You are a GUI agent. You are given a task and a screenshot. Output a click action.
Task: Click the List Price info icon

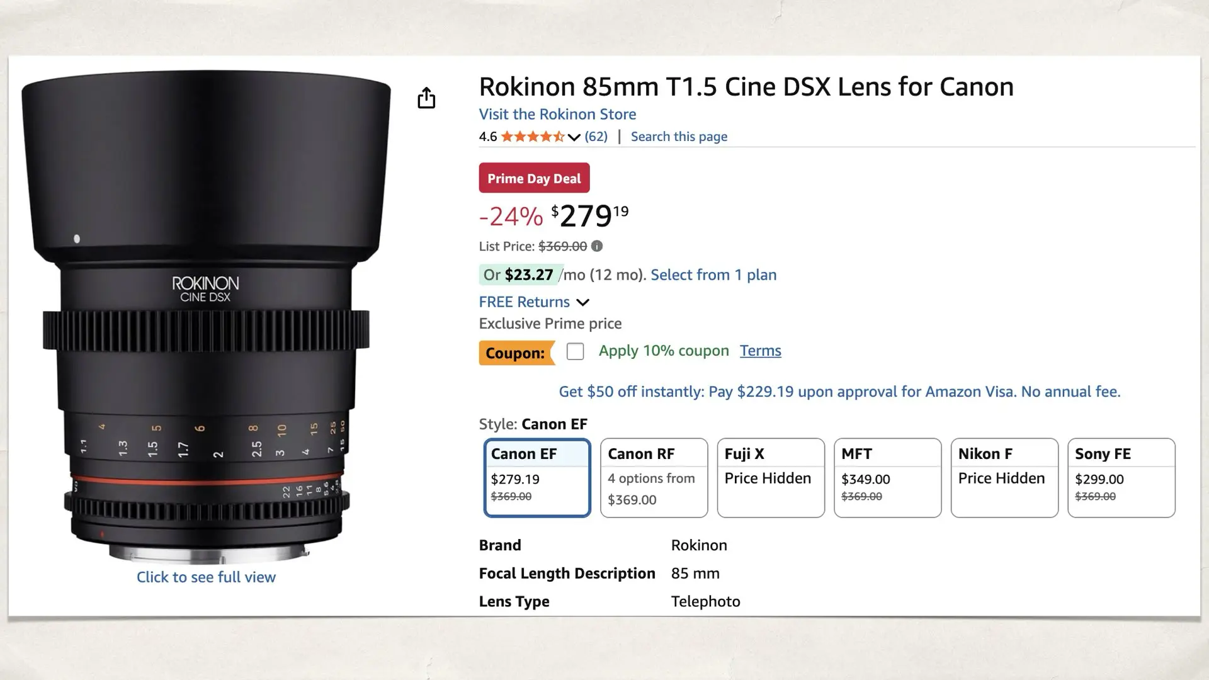point(595,246)
